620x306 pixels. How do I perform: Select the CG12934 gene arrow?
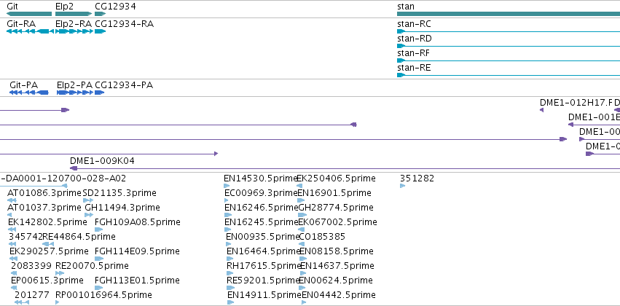point(101,14)
